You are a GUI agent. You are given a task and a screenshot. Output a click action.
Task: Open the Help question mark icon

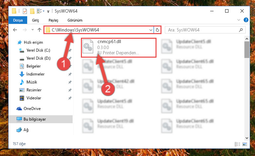pos(246,20)
